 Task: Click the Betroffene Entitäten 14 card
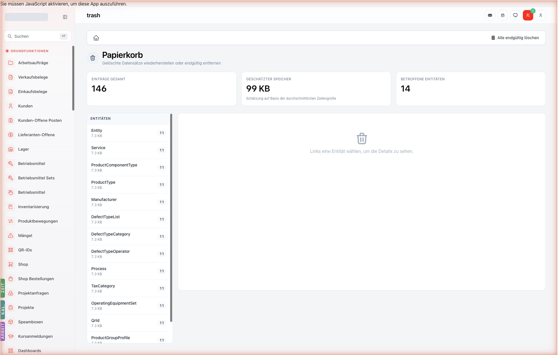coord(471,89)
